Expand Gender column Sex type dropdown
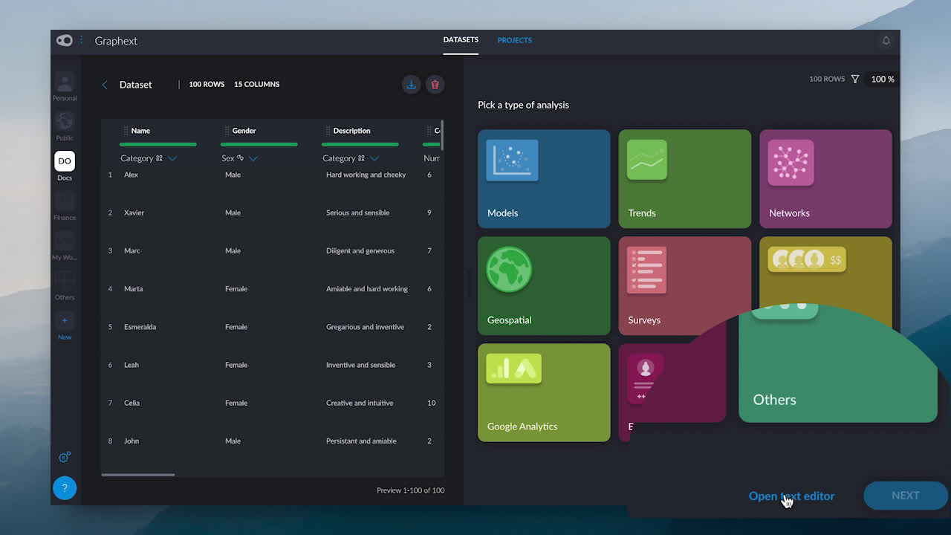 [x=253, y=158]
